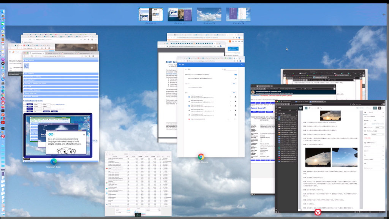
Task: Click the blue button in WordPress editor toolbar
Action: click(x=374, y=108)
